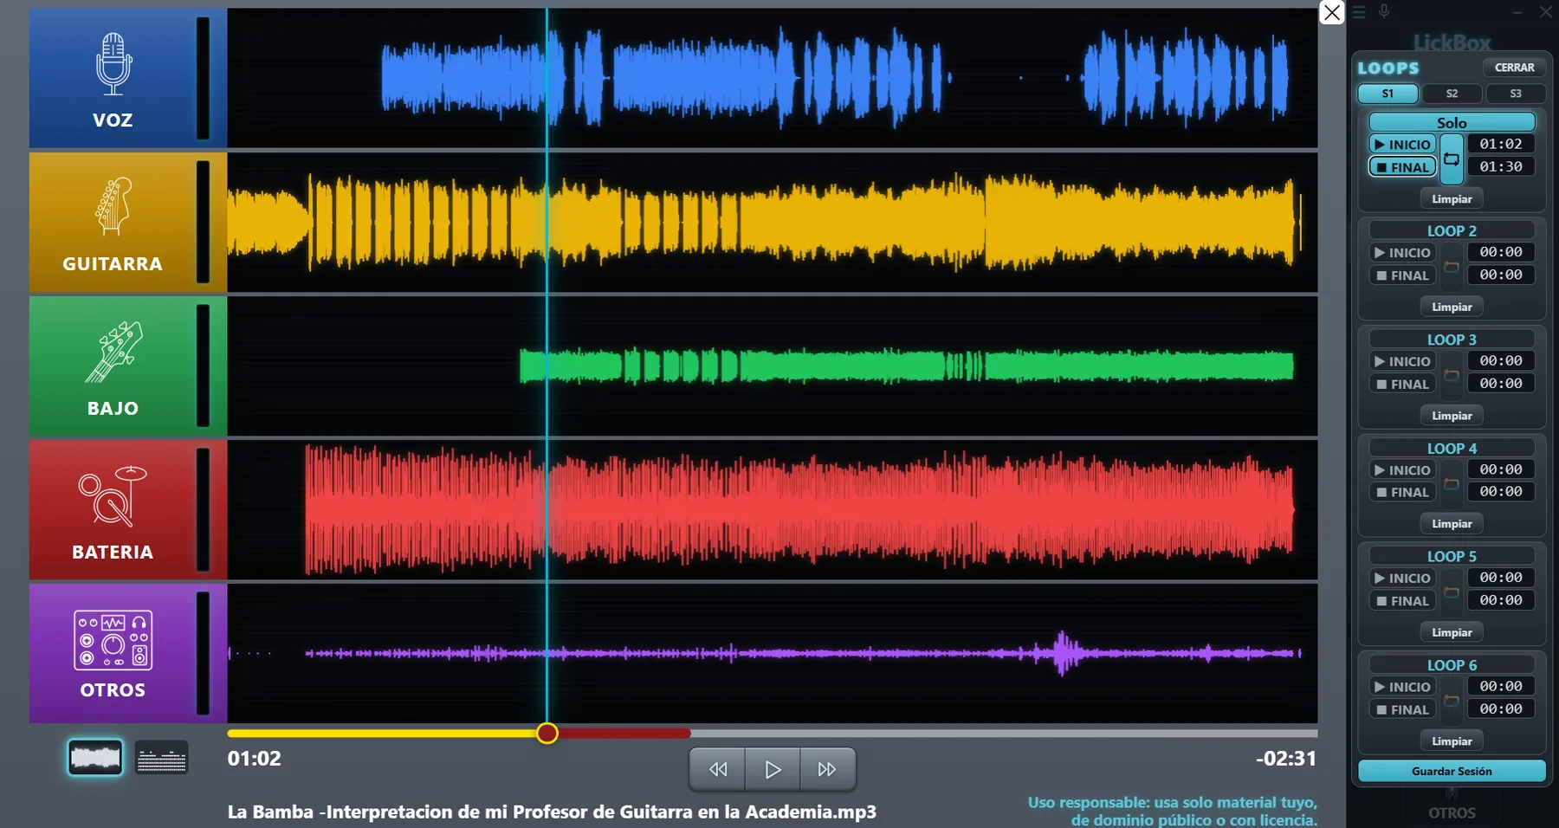Set INICIO point for Solo loop
Screen dimensions: 1559x828
pos(1402,145)
